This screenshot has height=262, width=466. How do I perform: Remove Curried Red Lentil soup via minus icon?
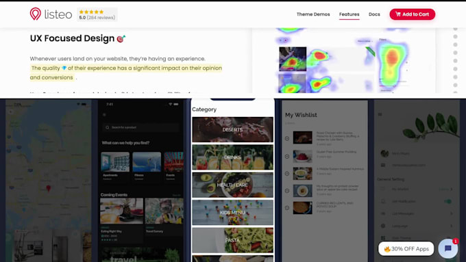point(287,208)
